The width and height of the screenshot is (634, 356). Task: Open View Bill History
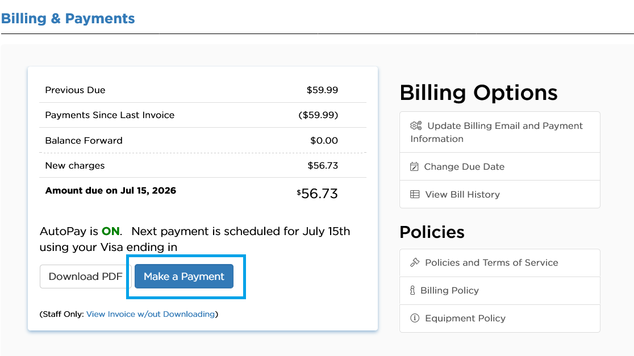[500, 194]
